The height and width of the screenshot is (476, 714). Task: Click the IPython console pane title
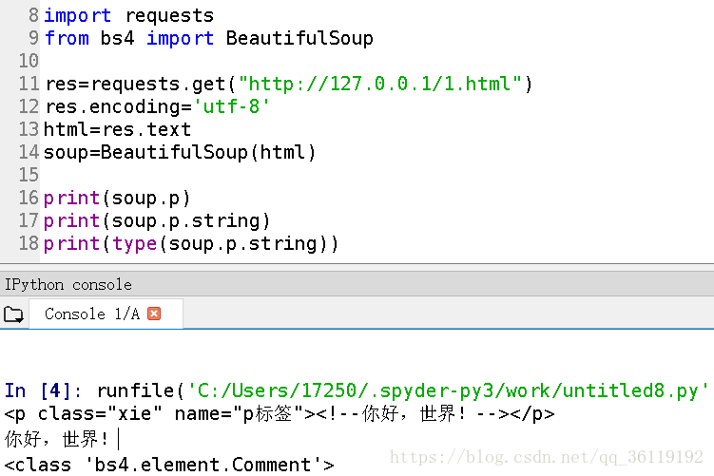click(68, 285)
